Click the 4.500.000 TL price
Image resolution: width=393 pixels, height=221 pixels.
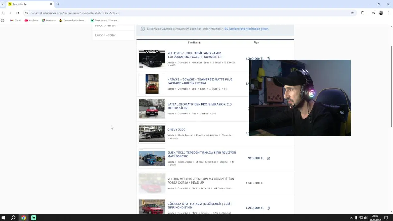255,183
